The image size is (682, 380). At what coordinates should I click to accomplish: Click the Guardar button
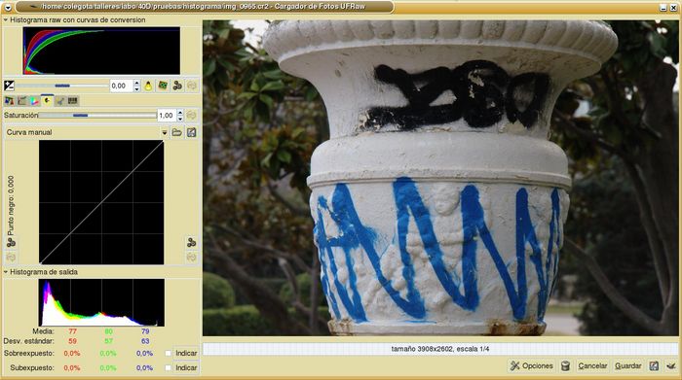tap(627, 366)
